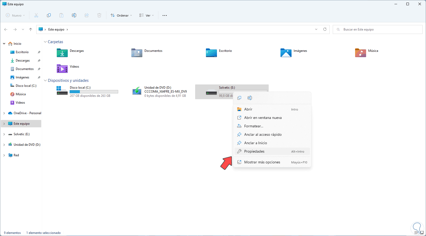Image resolution: width=426 pixels, height=236 pixels.
Task: Choose Propiedades from the context menu
Action: [x=272, y=151]
